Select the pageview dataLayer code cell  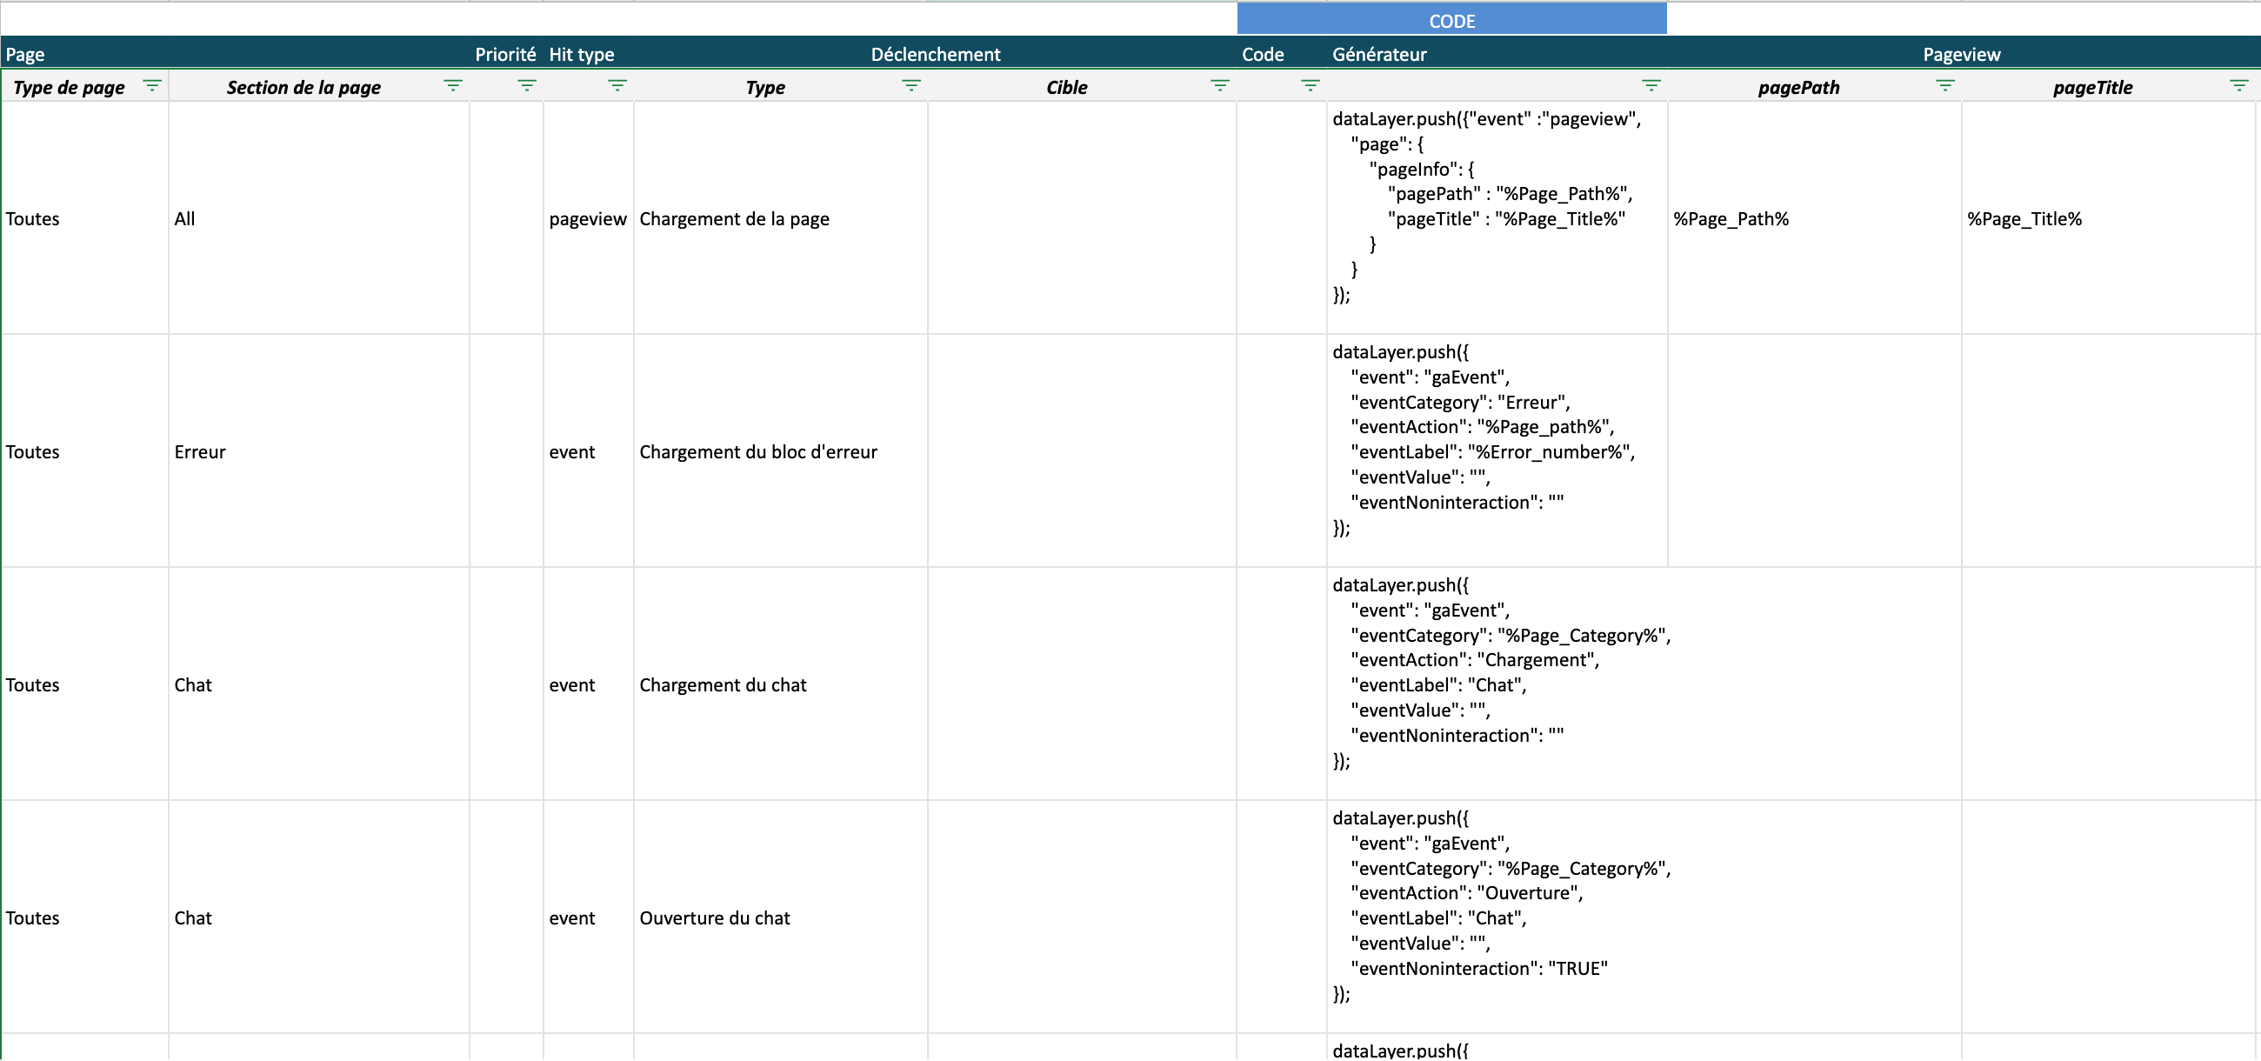click(x=1497, y=218)
